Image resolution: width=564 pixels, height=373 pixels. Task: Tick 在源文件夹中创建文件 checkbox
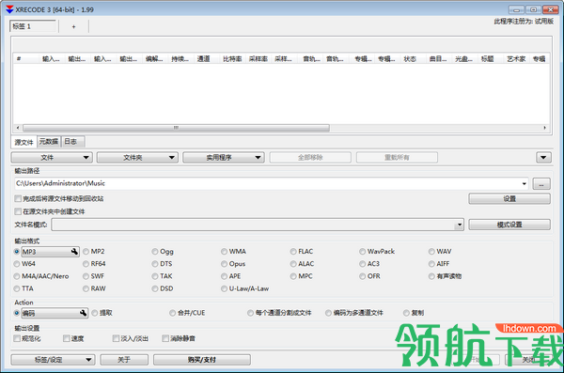(x=18, y=211)
